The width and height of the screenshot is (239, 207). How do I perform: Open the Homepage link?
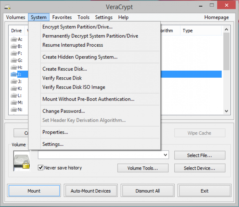click(x=217, y=17)
